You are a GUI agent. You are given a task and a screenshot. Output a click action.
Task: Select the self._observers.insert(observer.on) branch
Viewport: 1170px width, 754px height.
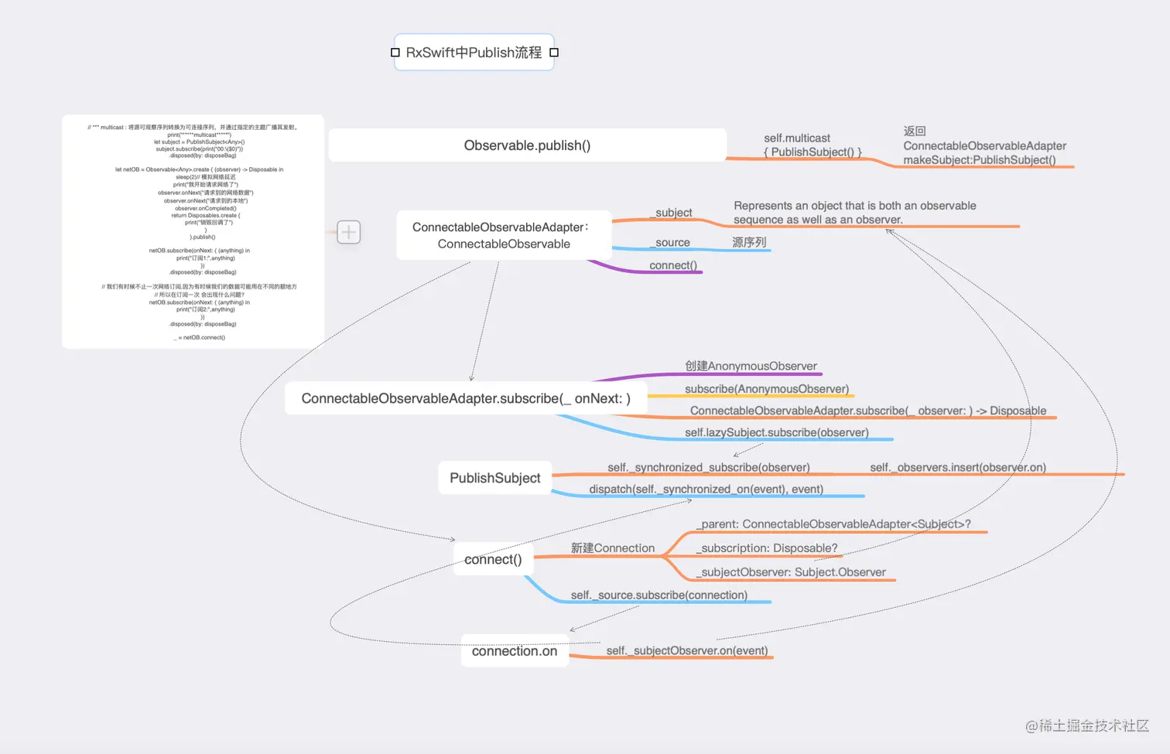pos(958,467)
